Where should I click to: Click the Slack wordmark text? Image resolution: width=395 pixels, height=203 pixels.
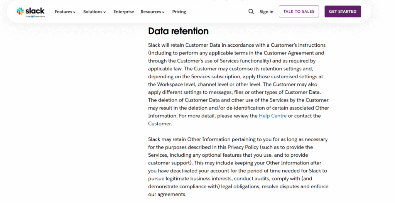tap(35, 10)
